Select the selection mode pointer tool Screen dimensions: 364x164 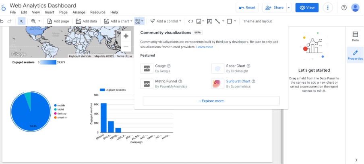(x=22, y=21)
